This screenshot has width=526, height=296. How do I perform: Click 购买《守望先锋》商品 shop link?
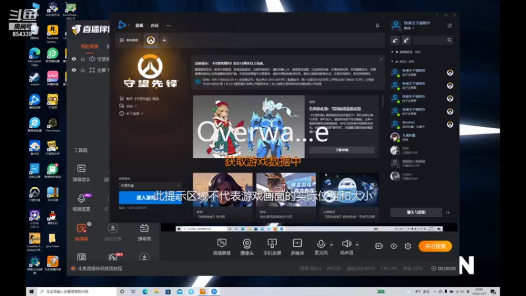point(139,99)
